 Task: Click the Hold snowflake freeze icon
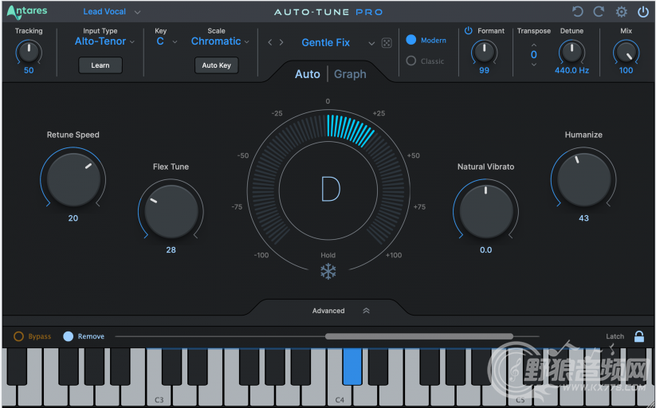tap(328, 272)
